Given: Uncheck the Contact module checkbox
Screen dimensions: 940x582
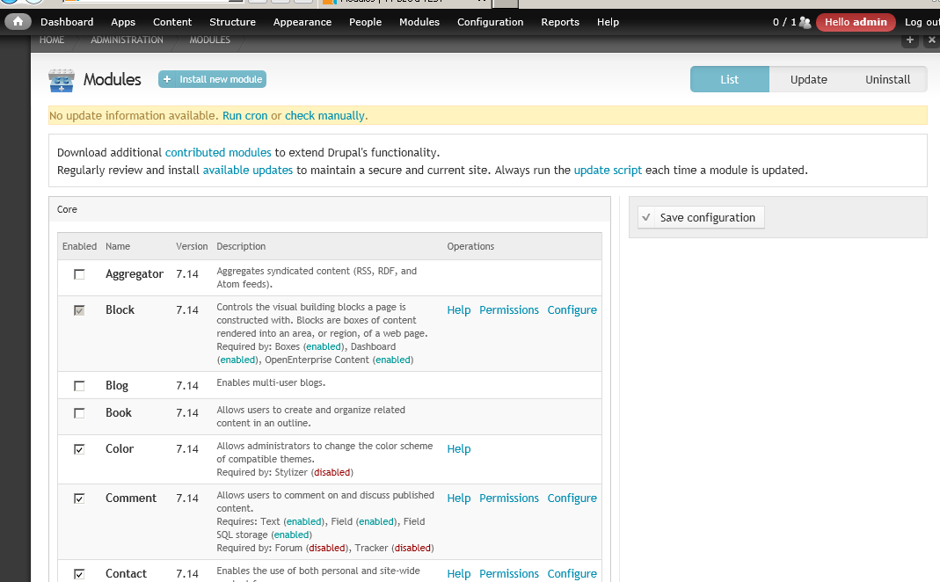Looking at the screenshot, I should (x=79, y=573).
